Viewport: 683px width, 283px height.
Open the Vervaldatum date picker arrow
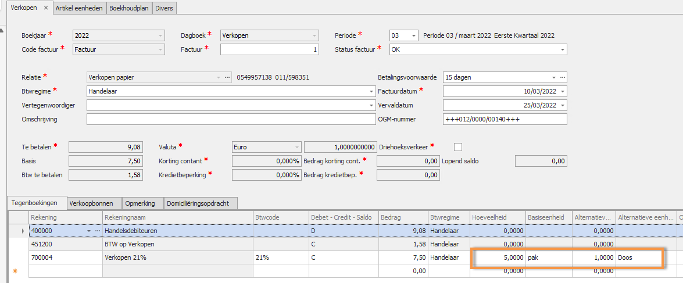pyautogui.click(x=562, y=105)
